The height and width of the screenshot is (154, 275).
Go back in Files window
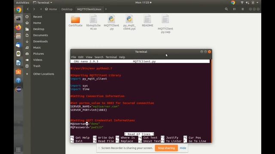tap(27, 9)
